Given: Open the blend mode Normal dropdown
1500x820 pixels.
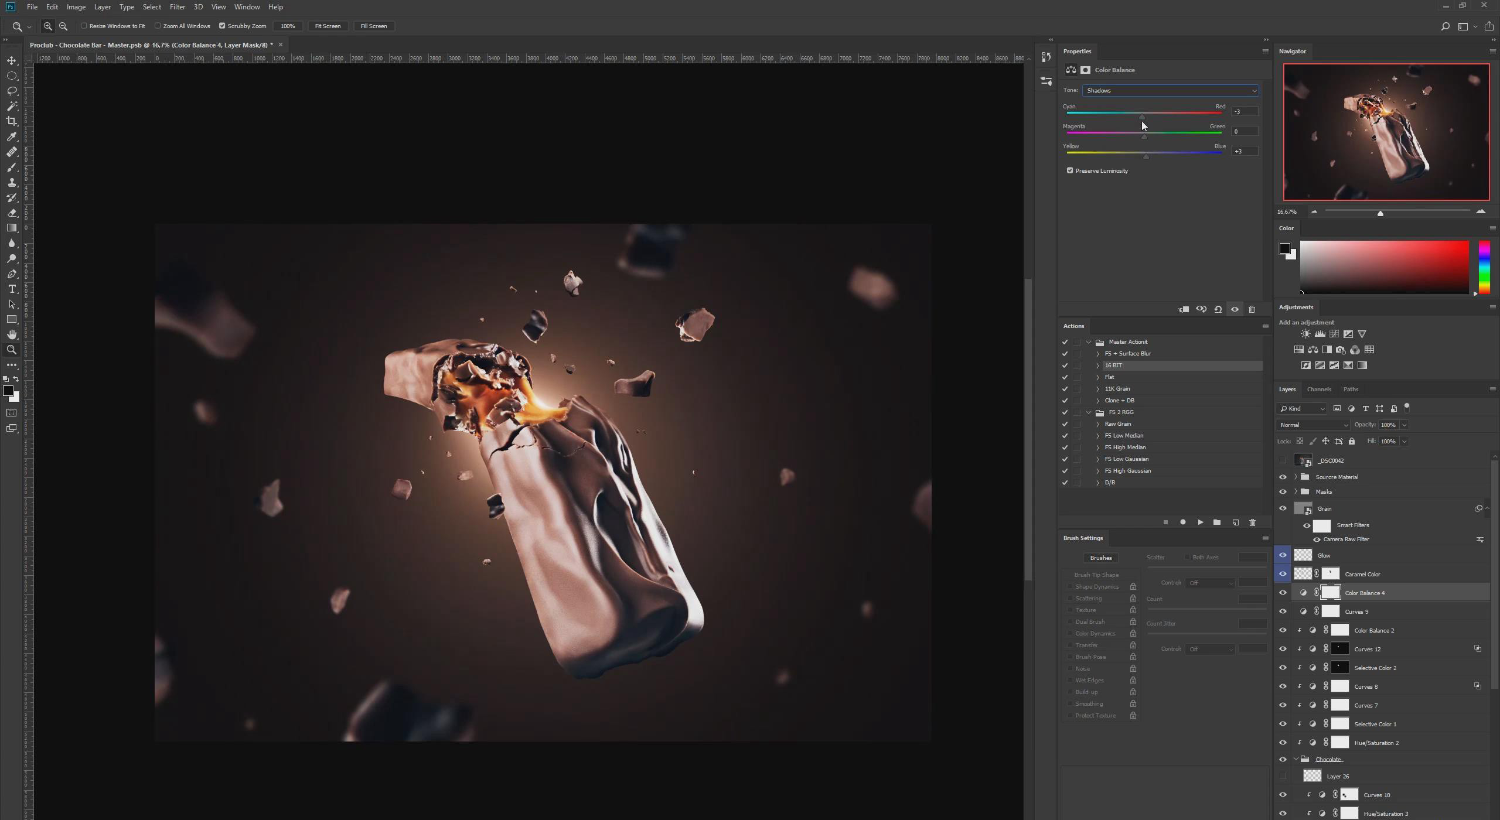Looking at the screenshot, I should tap(1312, 425).
